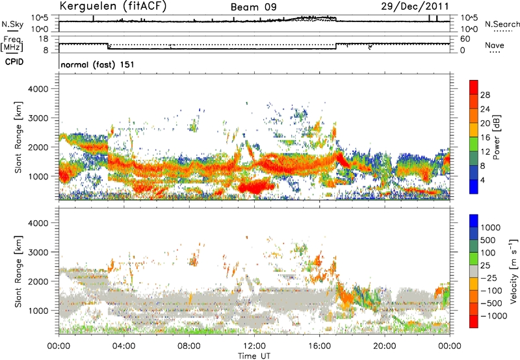520x360 pixels.
Task: Click the '20:00' time axis tick label
Action: [x=385, y=346]
